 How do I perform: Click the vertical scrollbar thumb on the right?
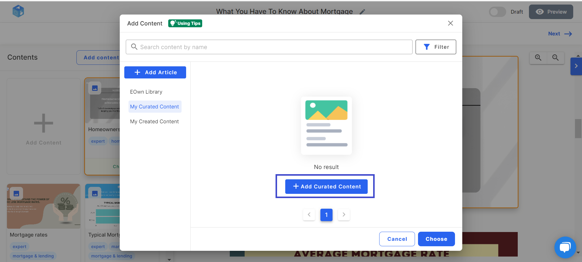[x=578, y=129]
